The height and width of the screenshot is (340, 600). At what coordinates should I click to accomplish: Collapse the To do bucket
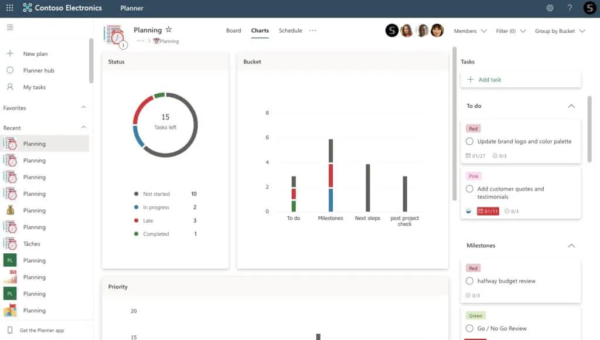click(571, 106)
